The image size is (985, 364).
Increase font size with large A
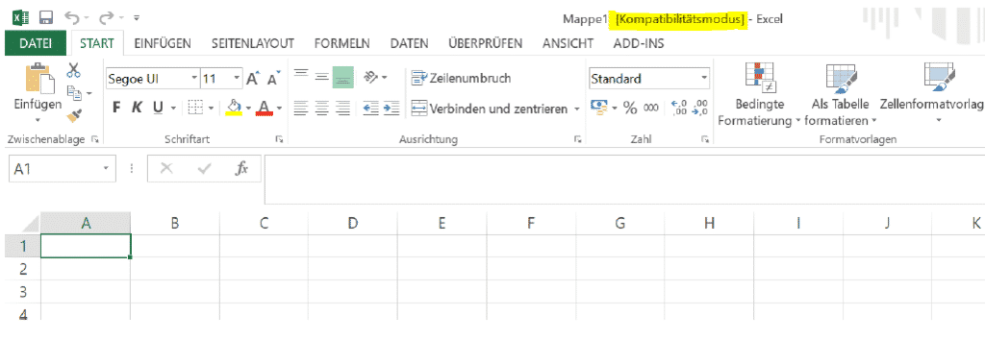click(x=253, y=79)
